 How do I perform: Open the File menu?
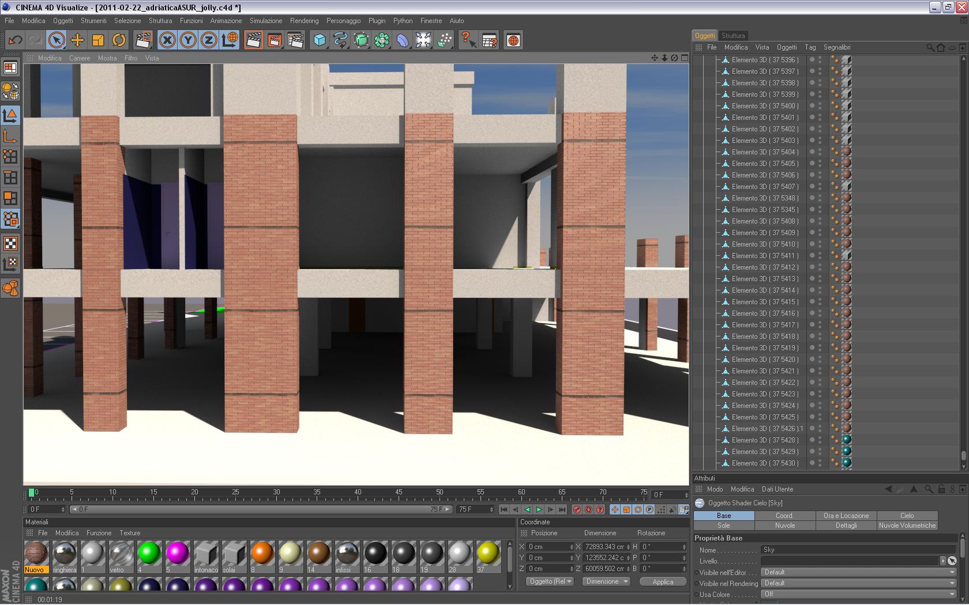(x=9, y=21)
